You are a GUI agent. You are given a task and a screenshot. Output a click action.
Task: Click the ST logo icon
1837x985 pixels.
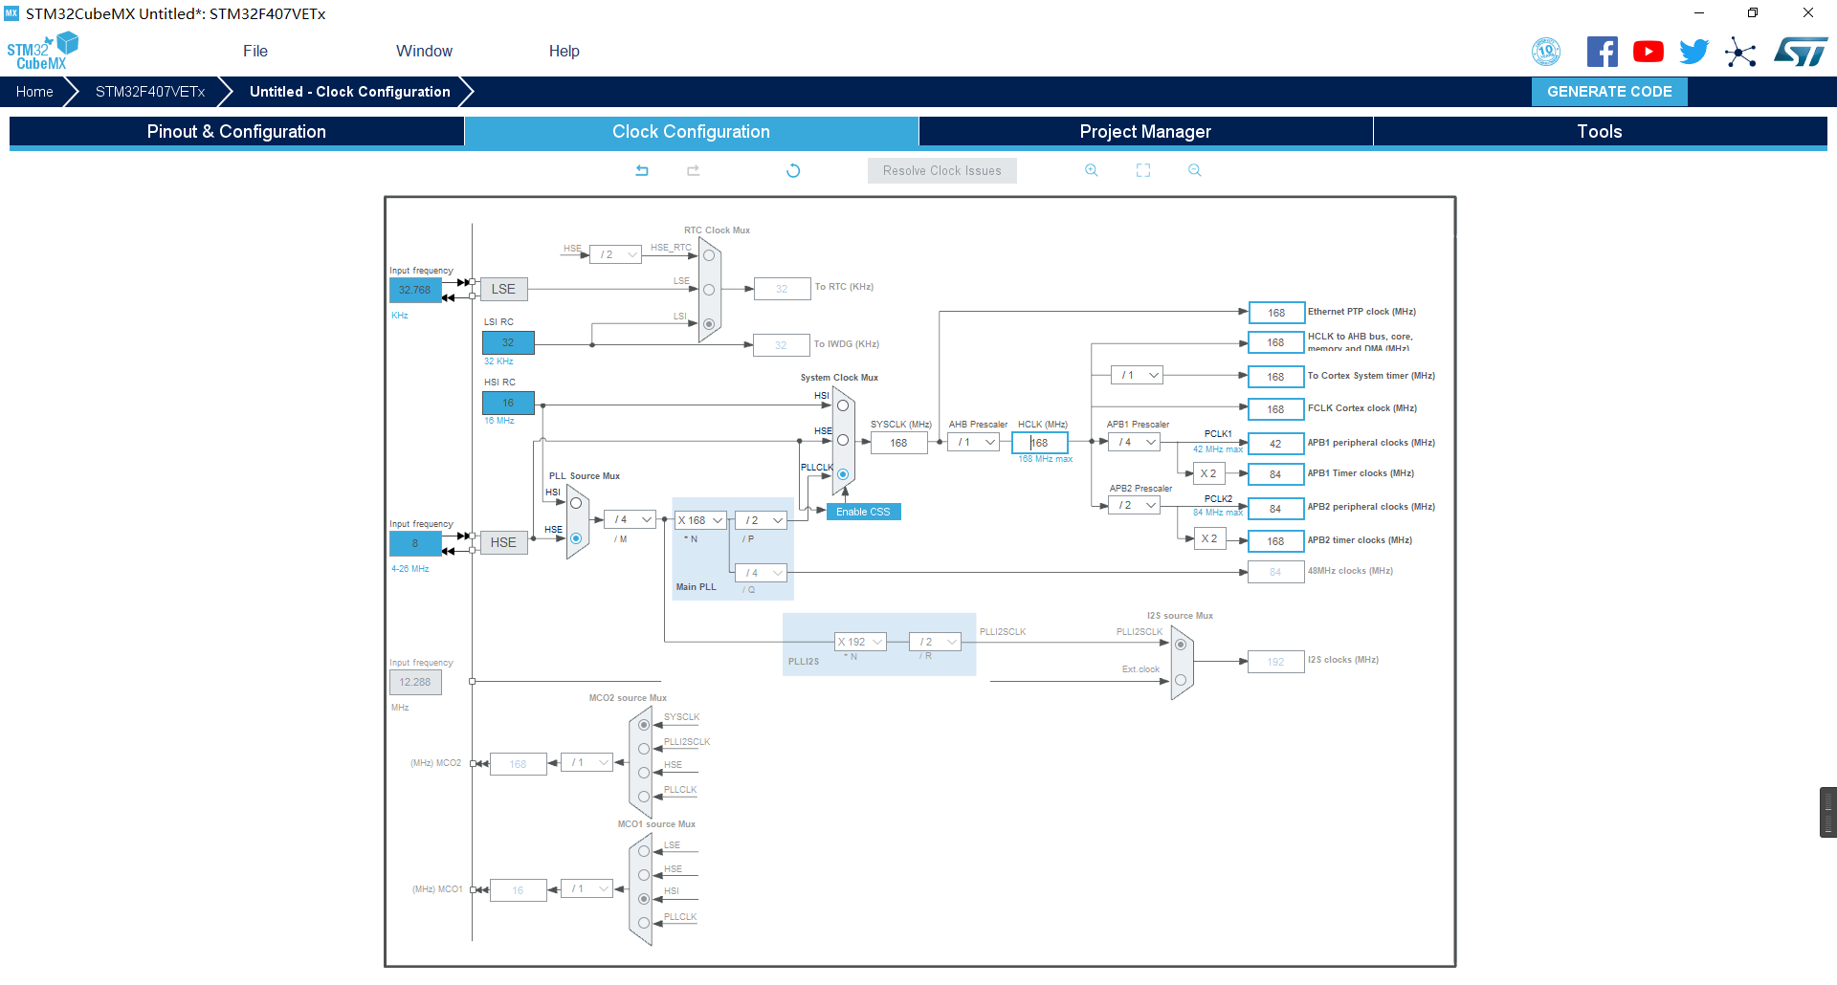coord(1801,52)
